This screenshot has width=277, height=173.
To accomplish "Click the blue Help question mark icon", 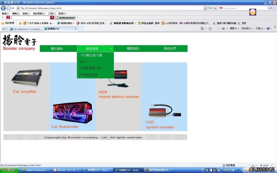I will [269, 29].
